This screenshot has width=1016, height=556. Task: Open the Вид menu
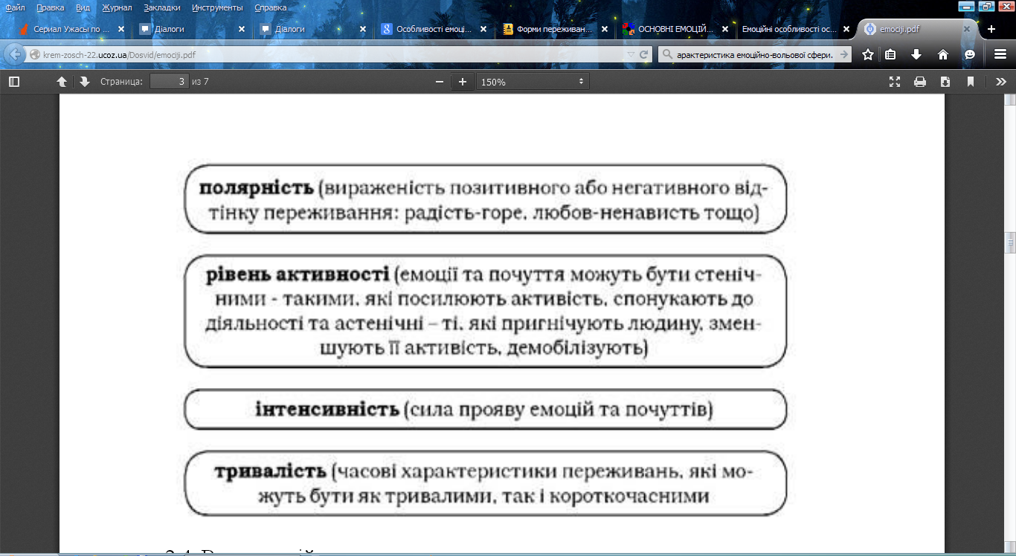pos(83,7)
